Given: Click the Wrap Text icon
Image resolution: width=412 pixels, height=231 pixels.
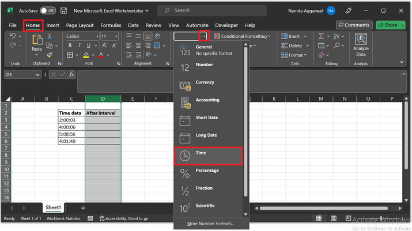Looking at the screenshot, I should pyautogui.click(x=158, y=36).
